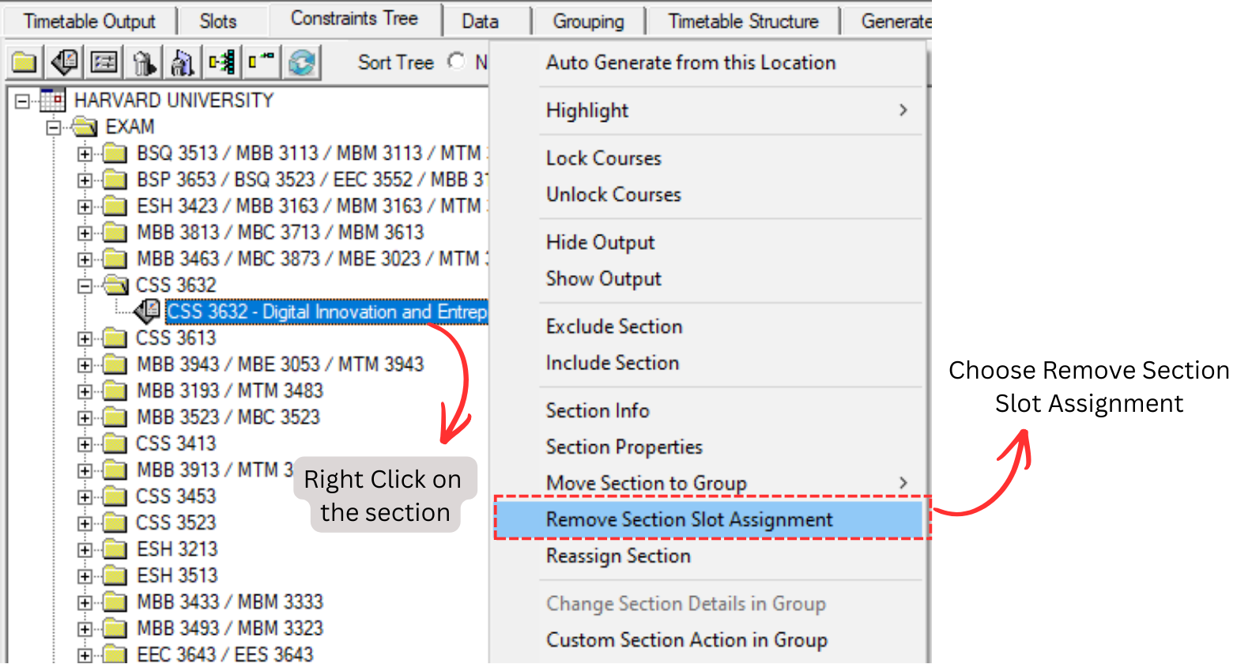Click the trash can with arrow icon
Screen dimensions: 1237x664
click(x=144, y=62)
